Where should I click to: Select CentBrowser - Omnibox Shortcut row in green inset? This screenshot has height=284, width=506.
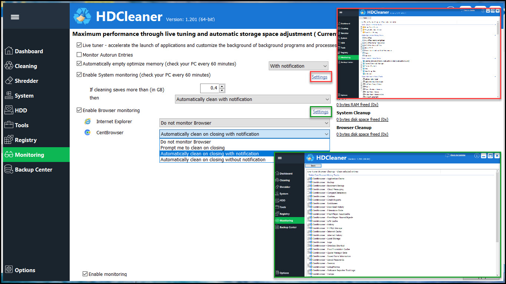click(x=328, y=246)
